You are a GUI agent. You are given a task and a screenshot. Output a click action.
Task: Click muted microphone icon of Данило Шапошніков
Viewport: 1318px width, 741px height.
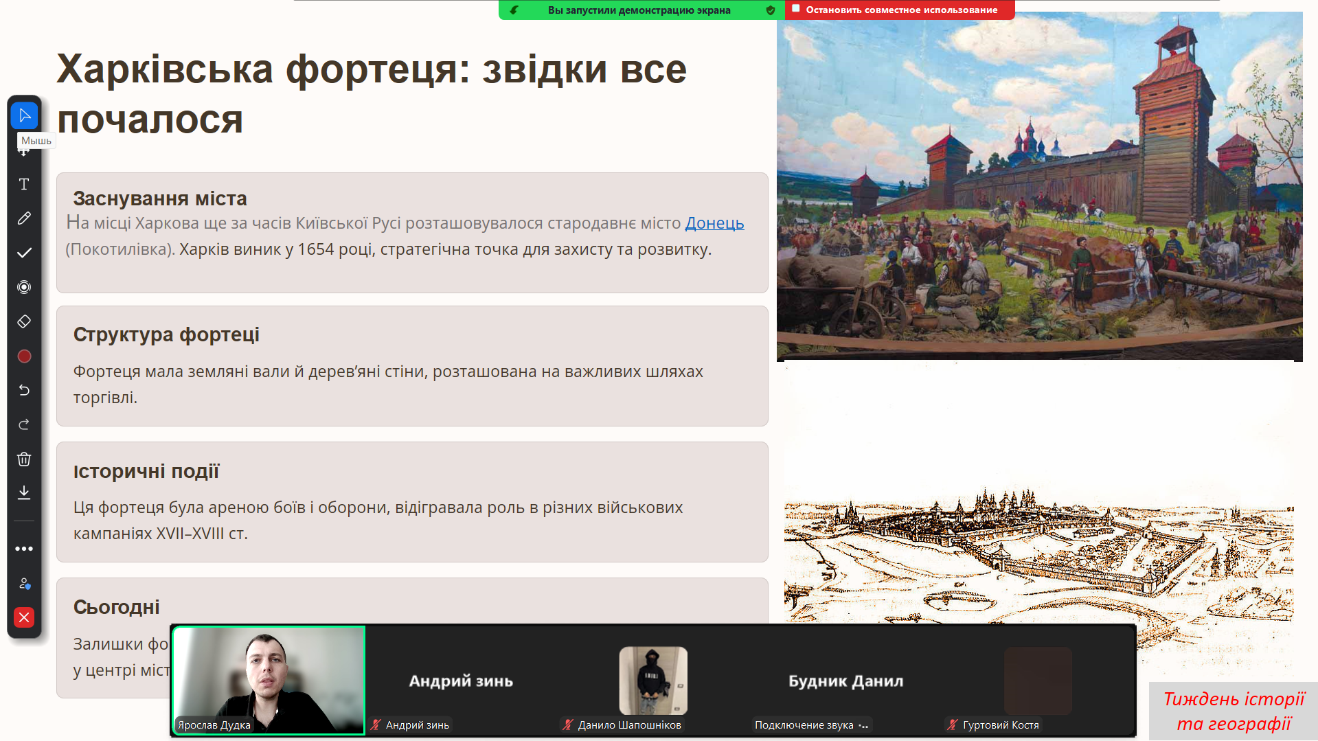(568, 725)
